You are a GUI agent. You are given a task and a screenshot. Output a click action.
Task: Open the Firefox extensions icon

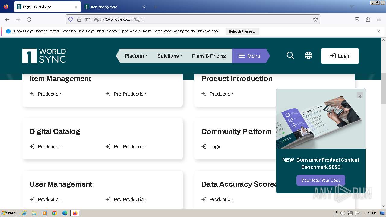click(368, 19)
